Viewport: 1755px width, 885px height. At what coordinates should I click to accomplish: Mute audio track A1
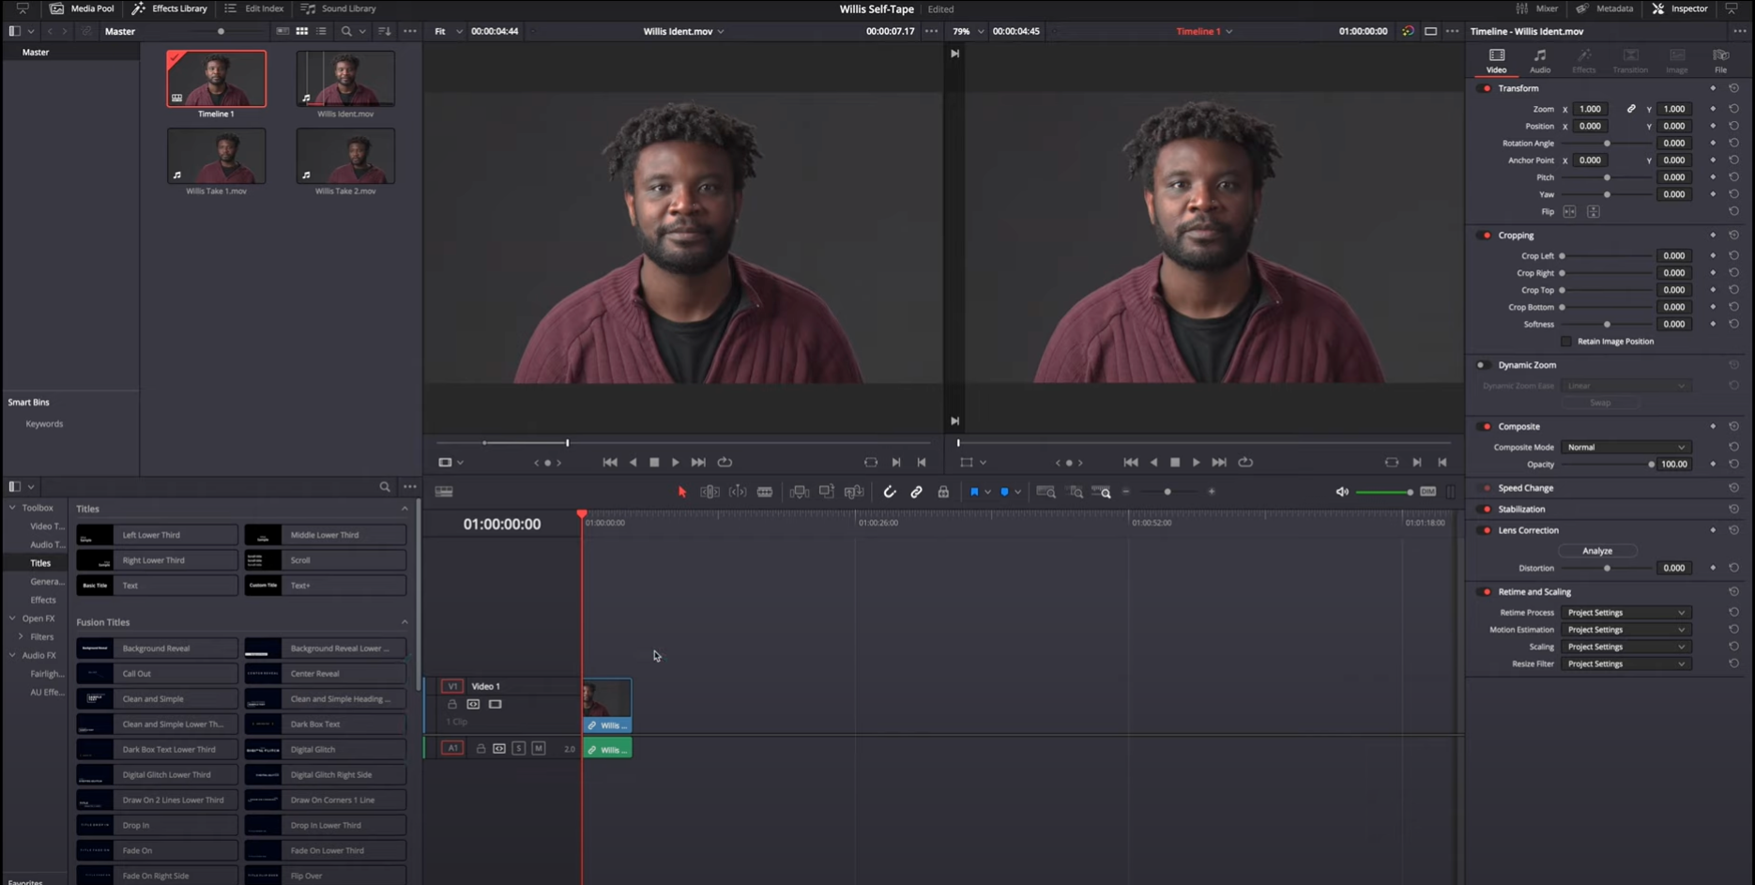(x=538, y=748)
